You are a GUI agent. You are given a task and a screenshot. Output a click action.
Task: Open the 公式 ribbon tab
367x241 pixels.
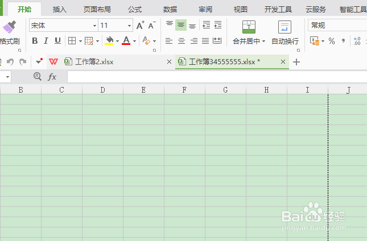pyautogui.click(x=135, y=9)
